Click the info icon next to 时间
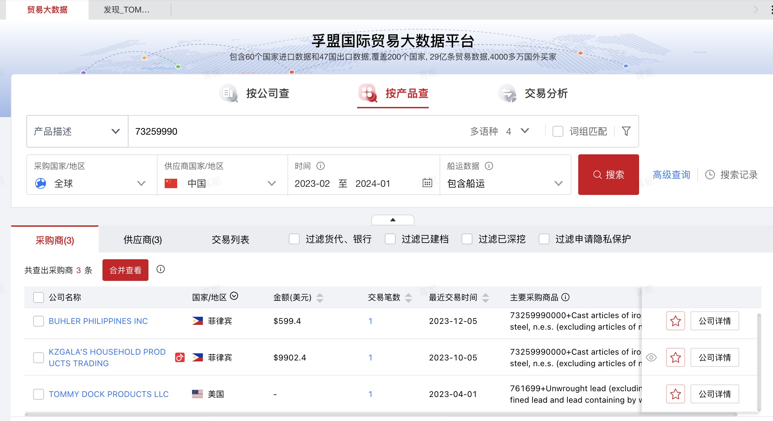 pos(320,166)
